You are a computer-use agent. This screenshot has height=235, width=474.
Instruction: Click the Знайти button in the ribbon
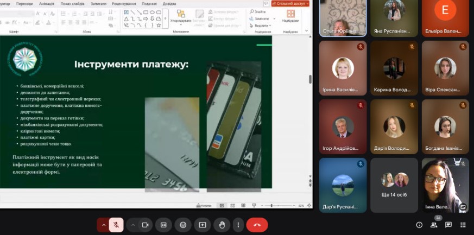click(x=258, y=11)
